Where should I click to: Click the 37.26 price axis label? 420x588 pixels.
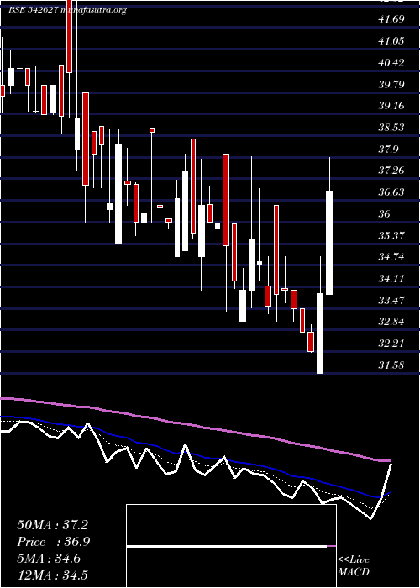(391, 171)
